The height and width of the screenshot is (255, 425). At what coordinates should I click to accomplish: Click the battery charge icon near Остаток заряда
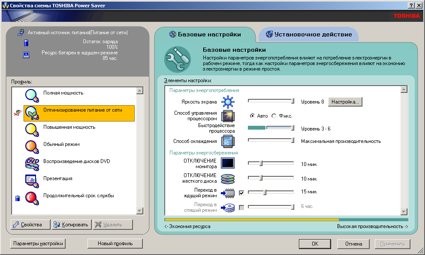point(26,43)
